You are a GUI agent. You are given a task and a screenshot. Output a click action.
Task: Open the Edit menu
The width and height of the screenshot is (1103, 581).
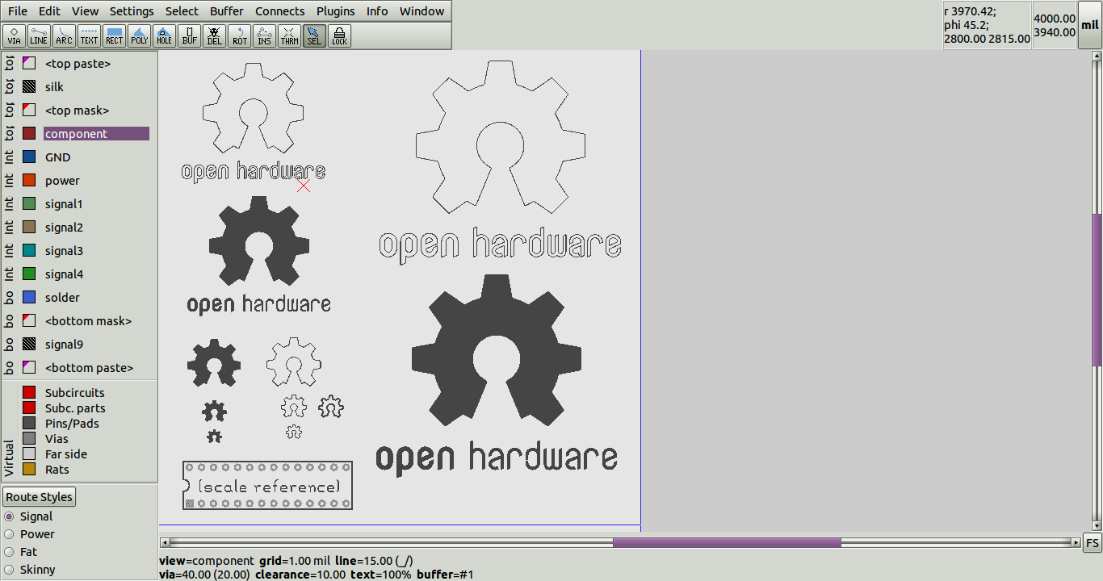pos(49,11)
